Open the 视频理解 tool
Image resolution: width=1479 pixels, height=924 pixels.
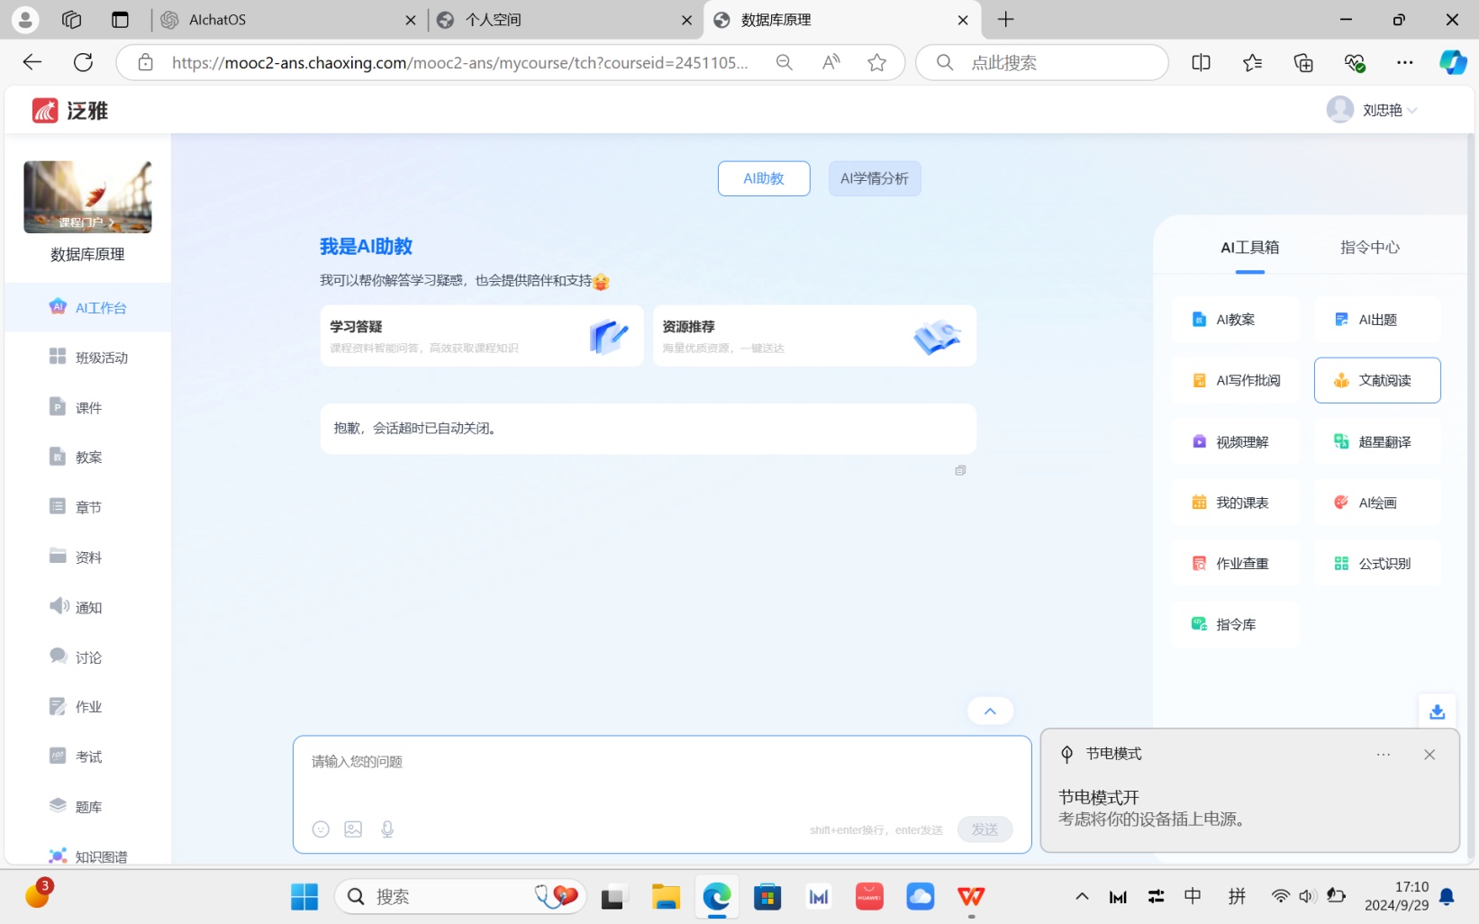pyautogui.click(x=1234, y=442)
